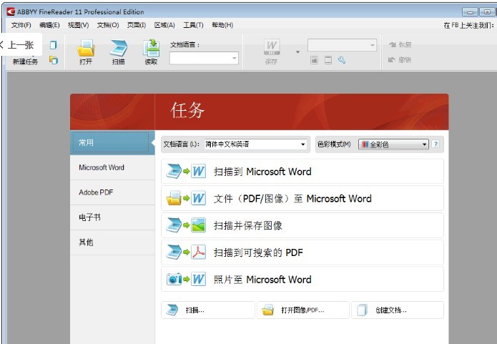The height and width of the screenshot is (344, 497).
Task: Open the Page (页面) menu
Action: (x=137, y=25)
